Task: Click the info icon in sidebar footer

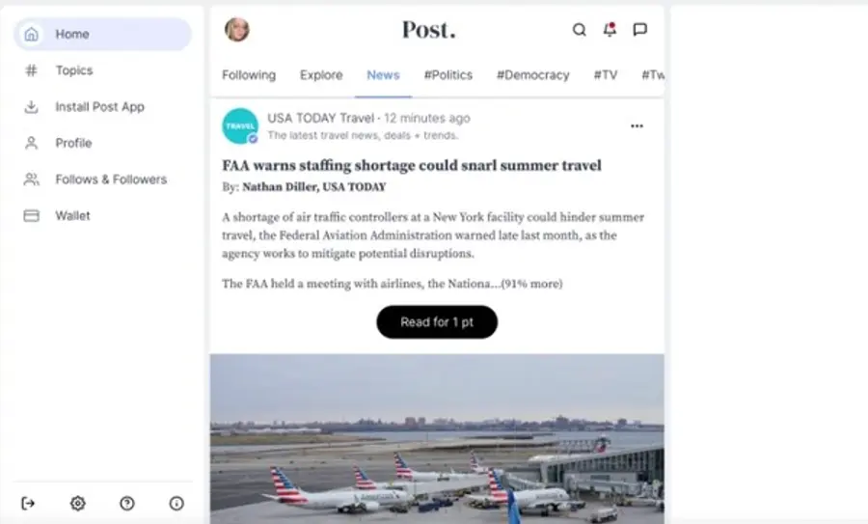Action: tap(176, 503)
